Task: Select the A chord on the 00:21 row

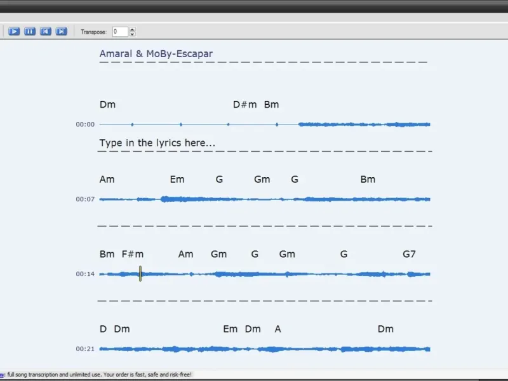Action: 278,329
